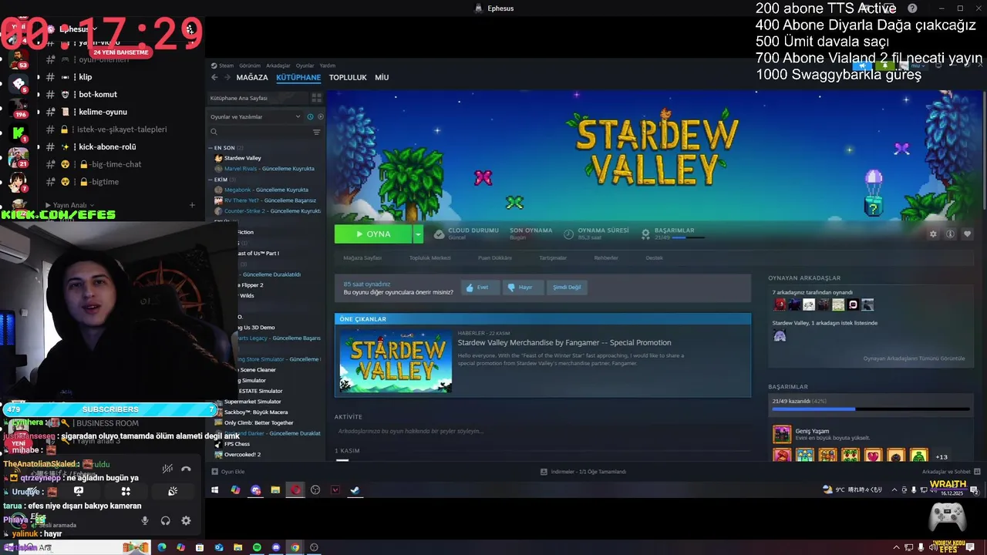This screenshot has height=555, width=987.
Task: Go back with Steam's back arrow
Action: pyautogui.click(x=214, y=77)
